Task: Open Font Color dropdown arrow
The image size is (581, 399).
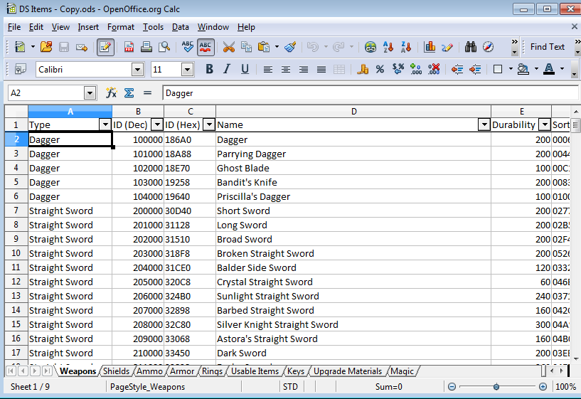Action: pos(562,69)
